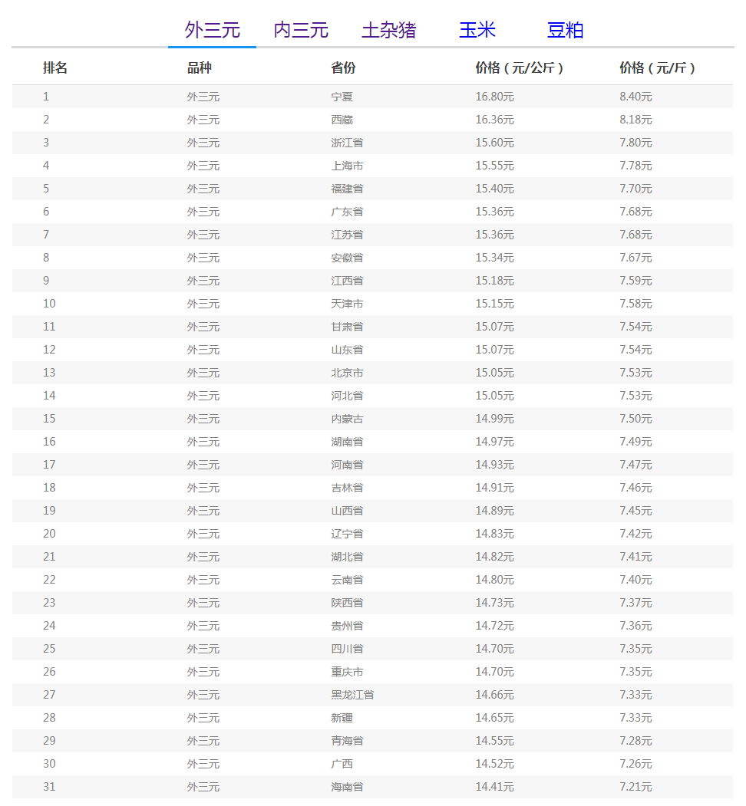Viewport: 746px width, 806px height.
Task: Click the 上海市 row province cell
Action: (x=347, y=166)
